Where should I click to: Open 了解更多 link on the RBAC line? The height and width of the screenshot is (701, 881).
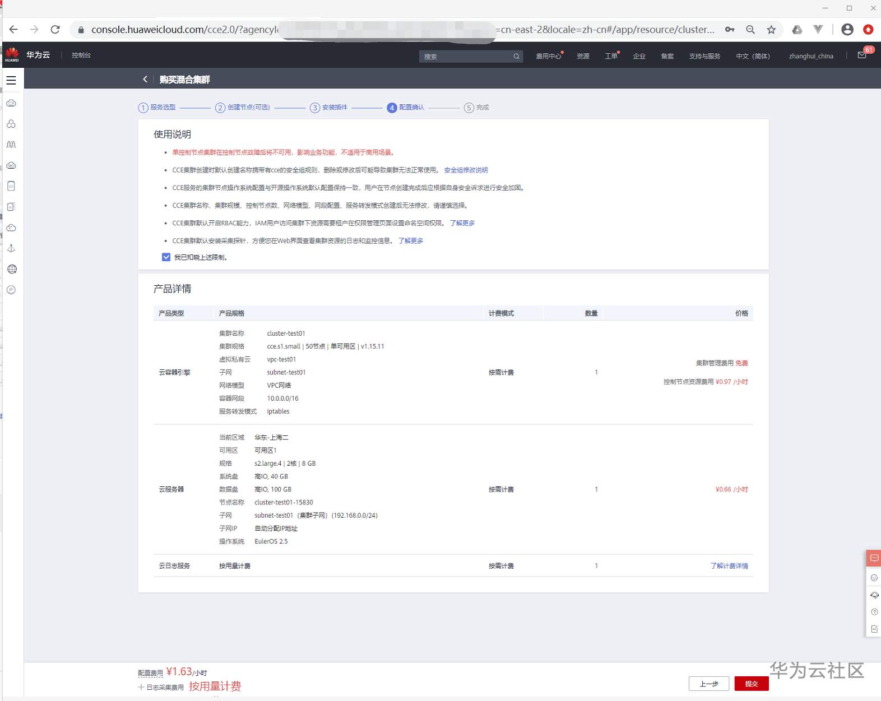coord(462,223)
